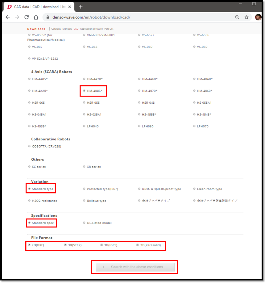Pick the HM-4060* robot
Screen dimensions: 265x283
194,91
